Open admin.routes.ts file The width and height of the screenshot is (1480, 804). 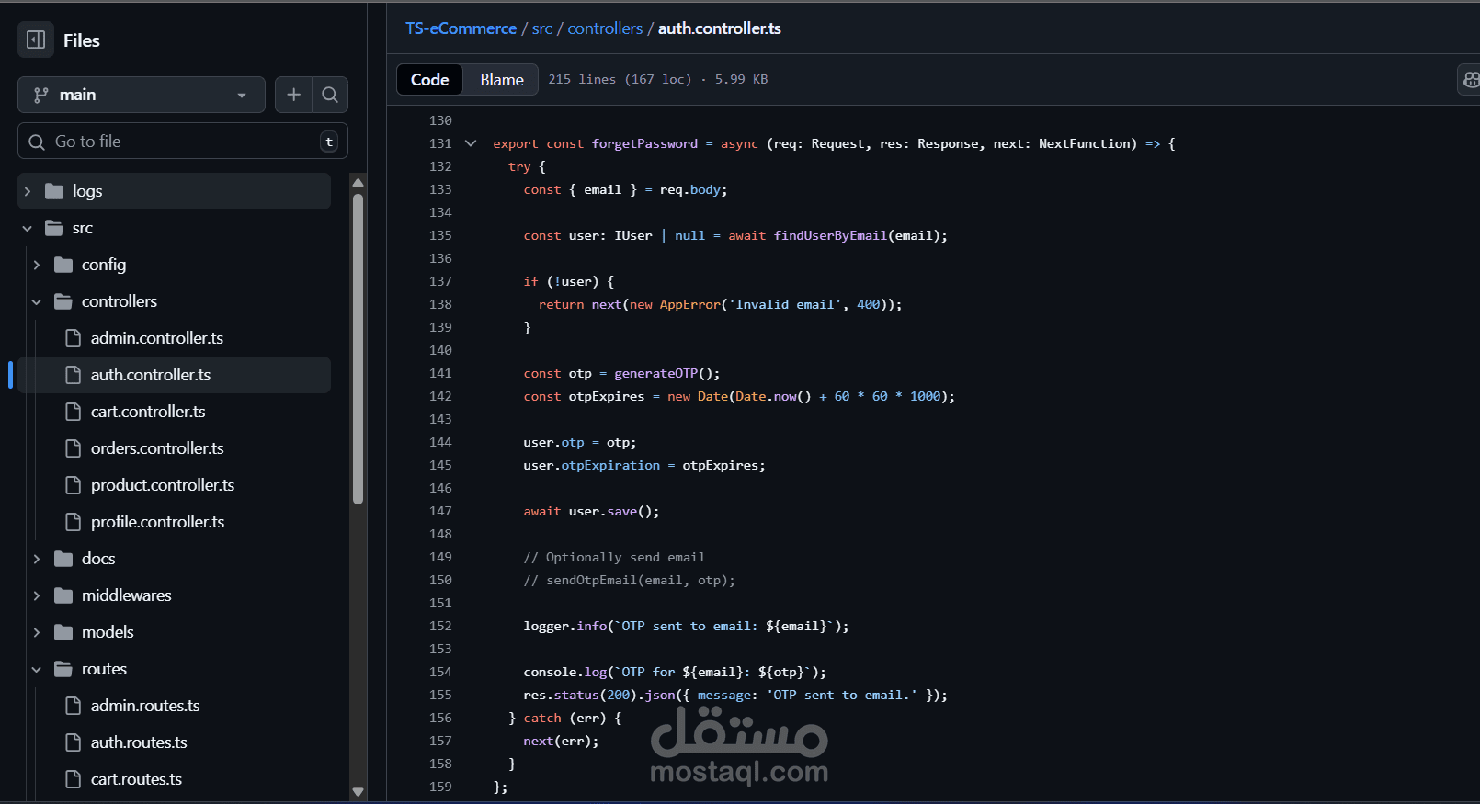click(x=145, y=706)
